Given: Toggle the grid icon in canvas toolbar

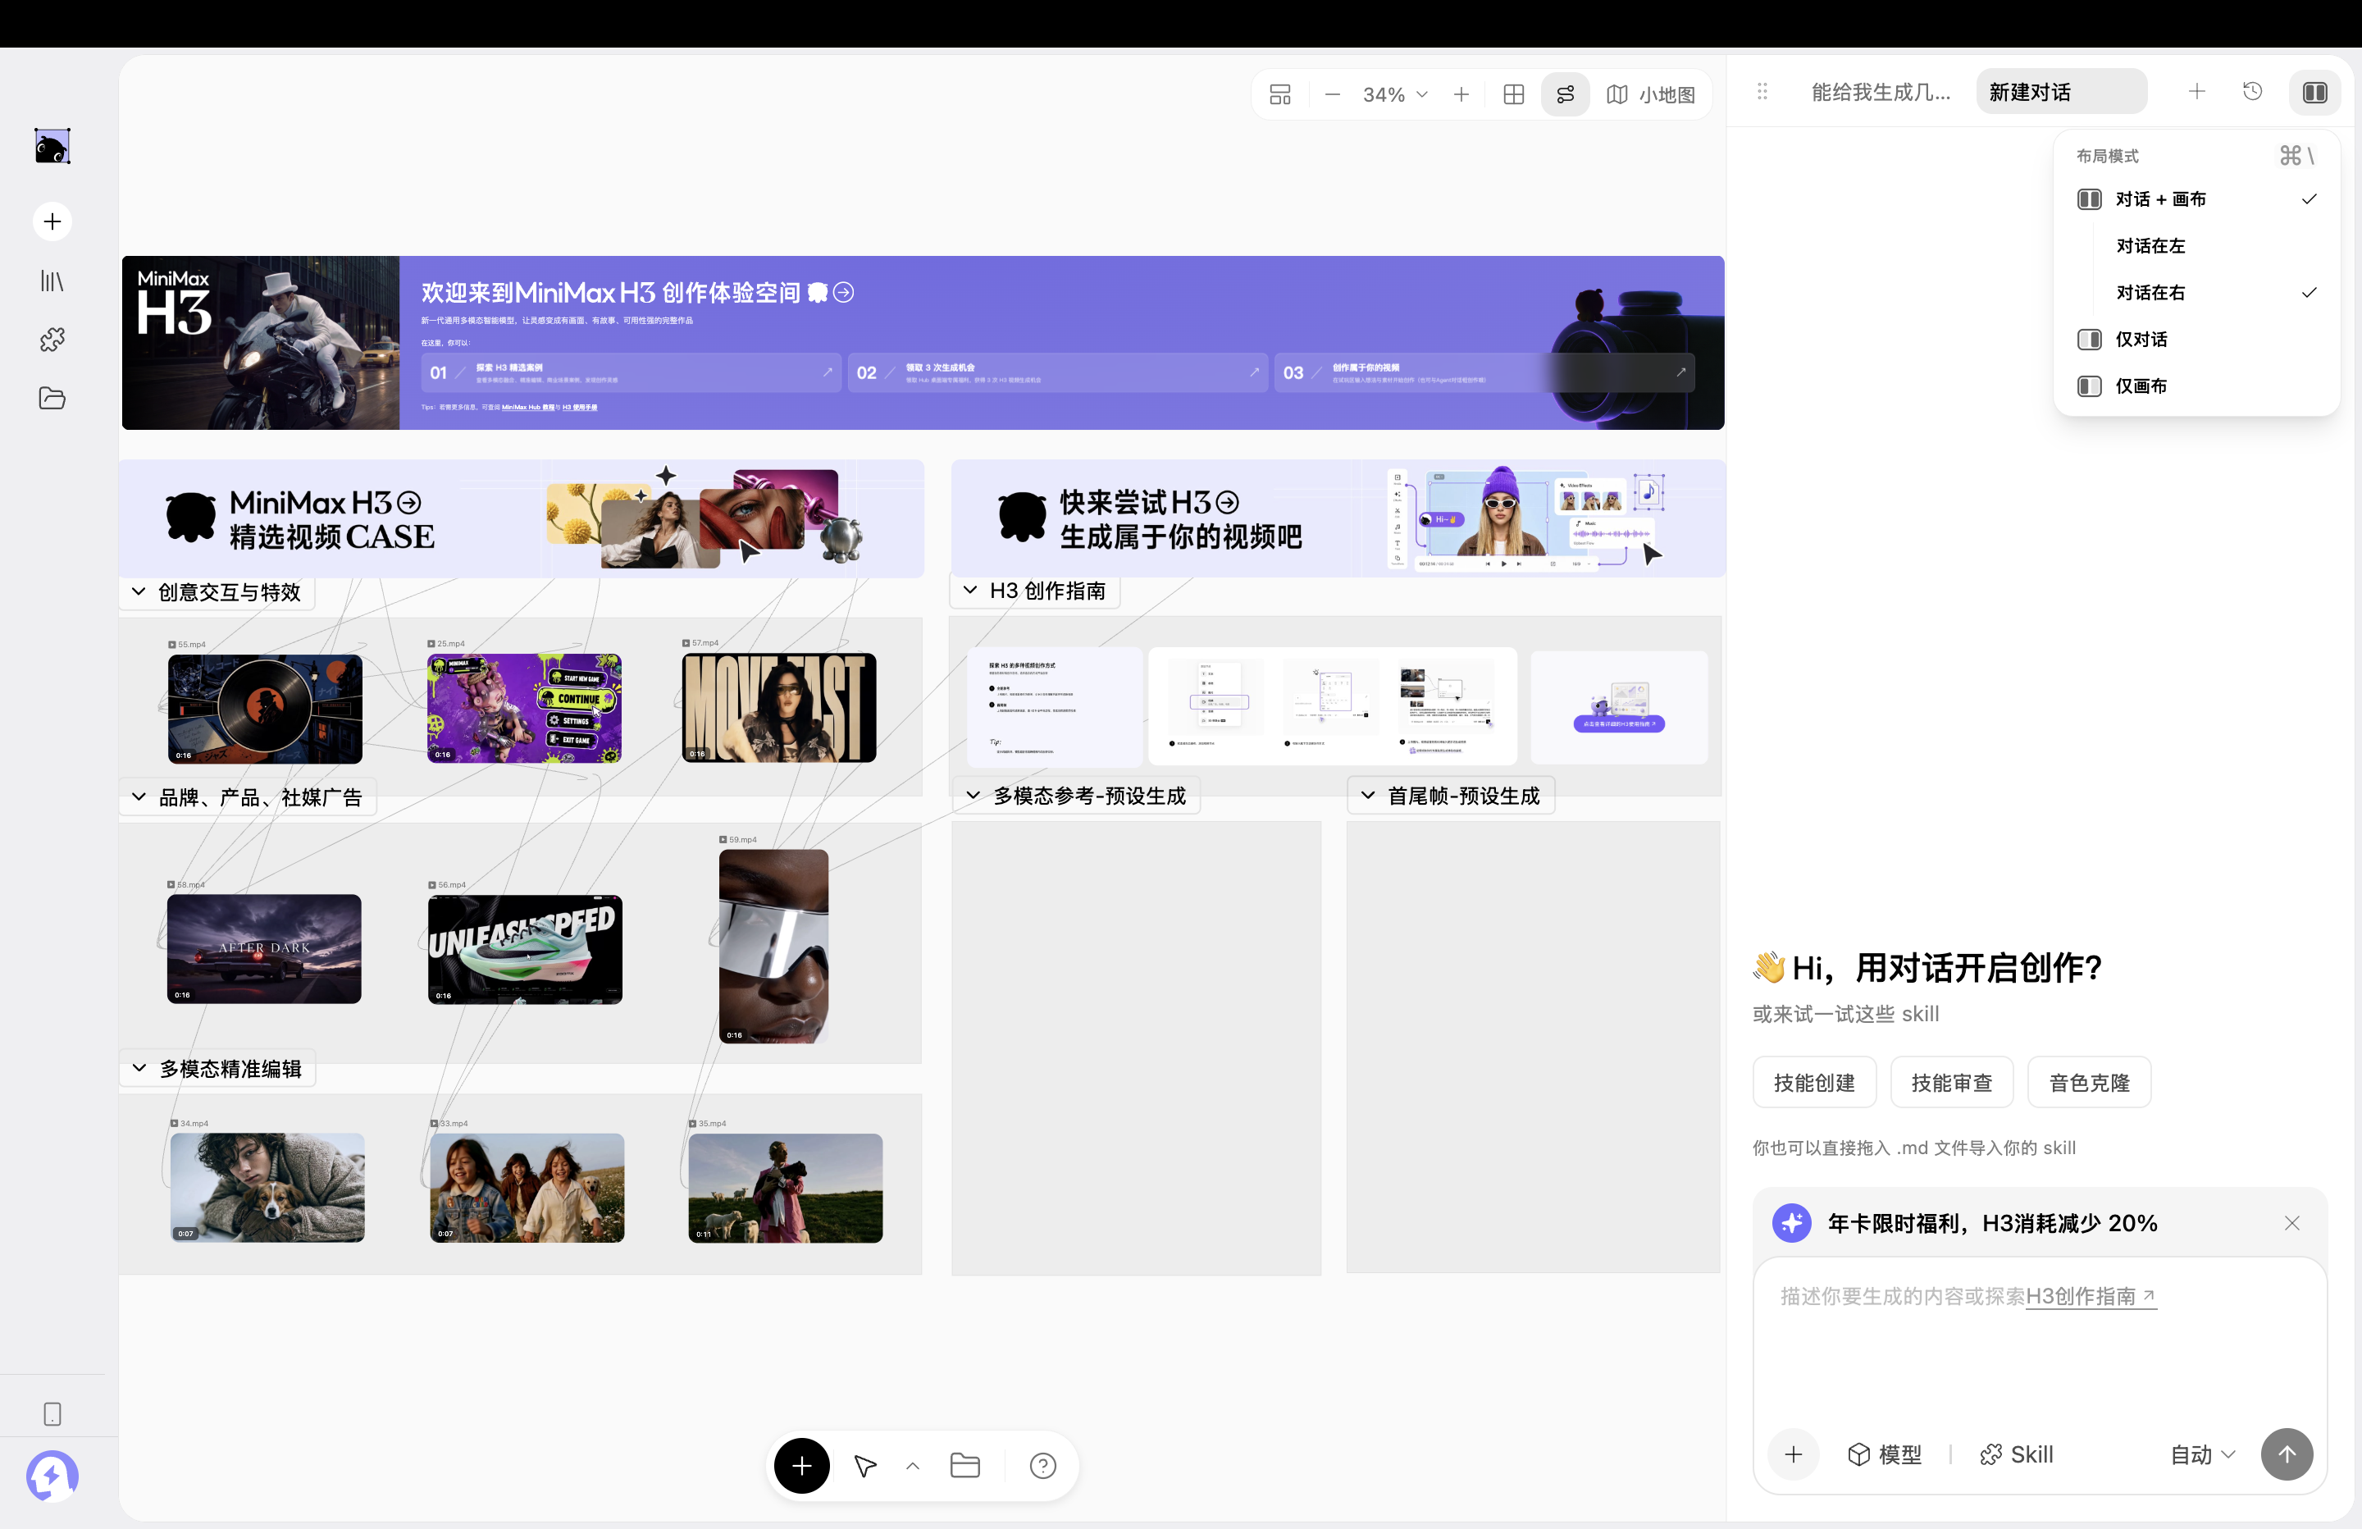Looking at the screenshot, I should point(1513,94).
